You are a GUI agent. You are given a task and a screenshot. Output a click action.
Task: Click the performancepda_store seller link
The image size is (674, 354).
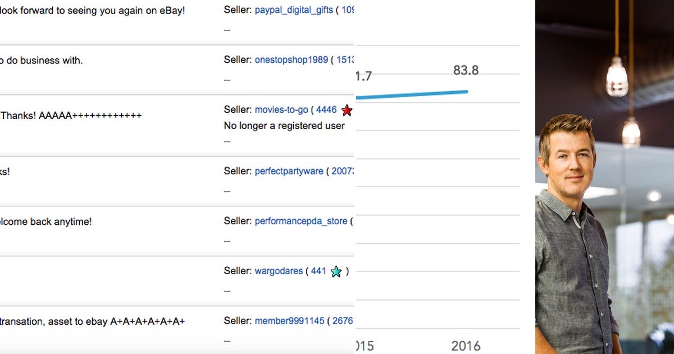[x=301, y=221]
